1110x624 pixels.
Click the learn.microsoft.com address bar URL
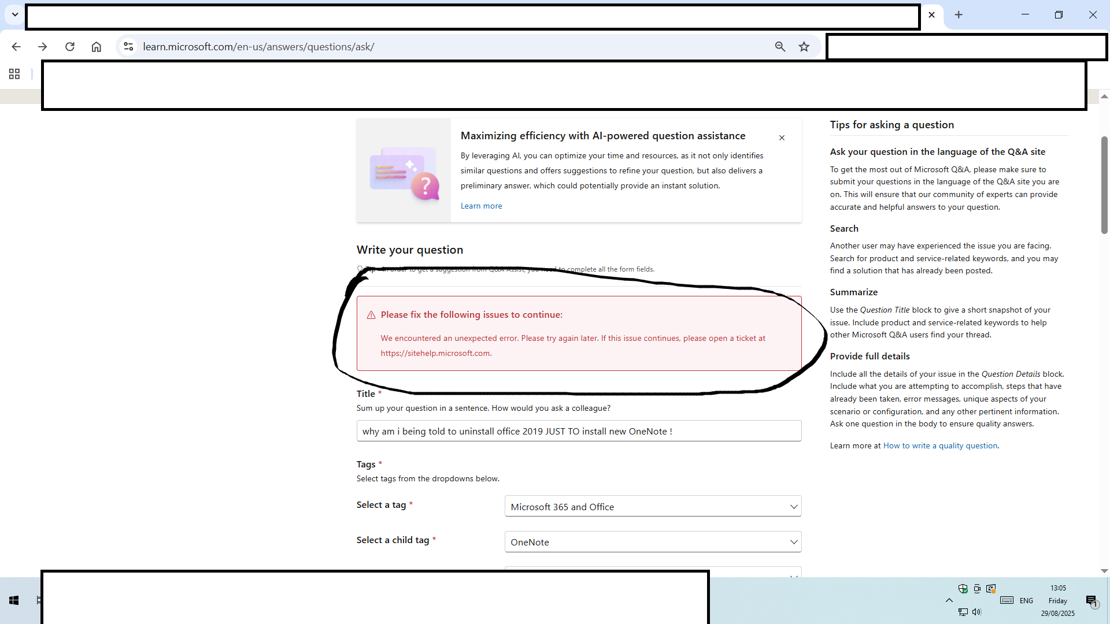coord(258,47)
